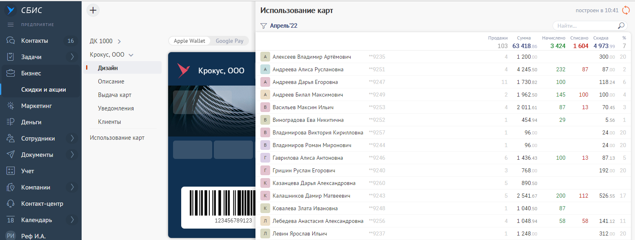Click the Маркетинг sidebar icon

(x=11, y=106)
